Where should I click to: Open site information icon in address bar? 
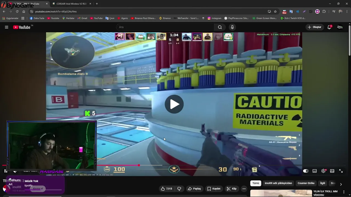click(32, 11)
